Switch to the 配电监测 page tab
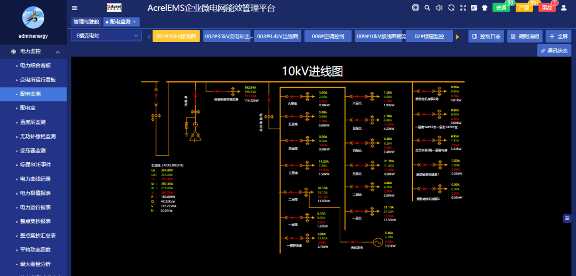576x276 pixels. [120, 22]
